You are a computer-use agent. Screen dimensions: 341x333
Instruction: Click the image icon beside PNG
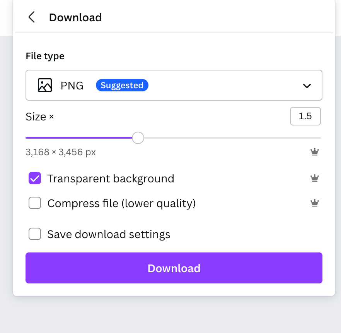45,85
